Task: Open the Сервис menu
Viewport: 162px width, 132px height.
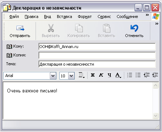Action: click(x=104, y=16)
